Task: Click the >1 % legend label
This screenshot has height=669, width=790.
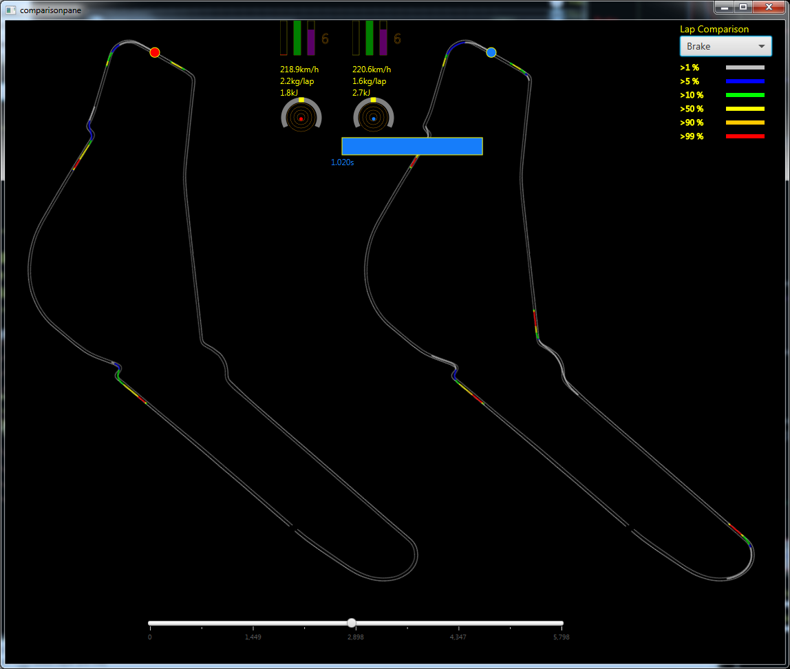Action: [x=690, y=67]
